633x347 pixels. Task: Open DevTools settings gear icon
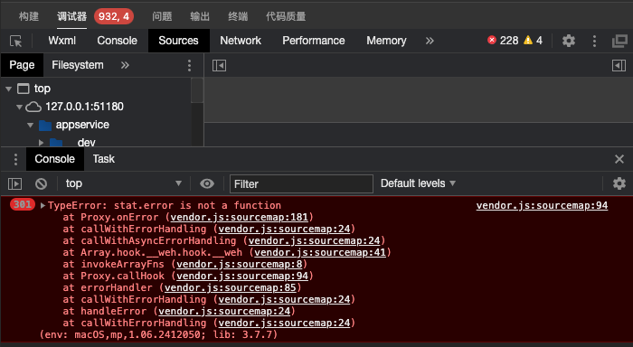pyautogui.click(x=569, y=41)
